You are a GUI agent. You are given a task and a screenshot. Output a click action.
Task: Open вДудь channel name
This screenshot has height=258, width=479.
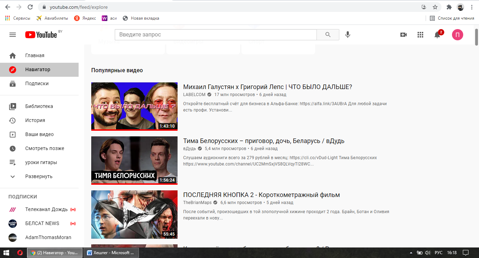189,149
